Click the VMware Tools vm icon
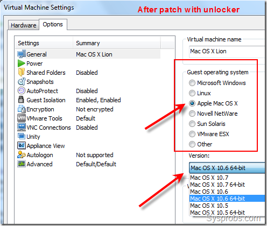Viewport: 267px width, 226px height. (x=22, y=118)
